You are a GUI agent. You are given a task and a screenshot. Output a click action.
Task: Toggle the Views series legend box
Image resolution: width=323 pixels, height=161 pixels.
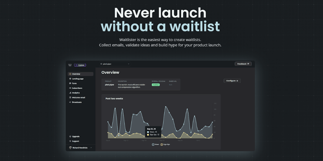(x=153, y=144)
